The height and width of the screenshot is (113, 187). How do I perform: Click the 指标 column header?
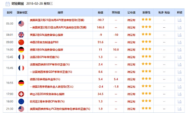coord(60,12)
